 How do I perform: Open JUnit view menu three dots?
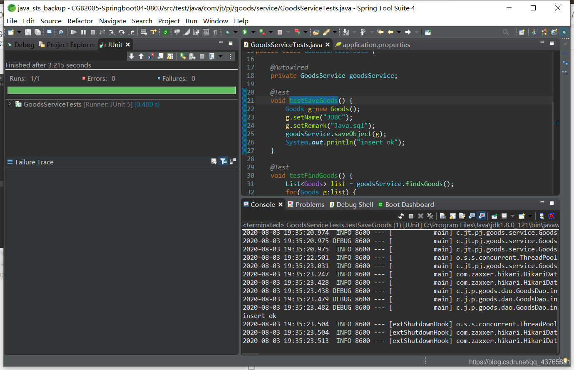230,56
